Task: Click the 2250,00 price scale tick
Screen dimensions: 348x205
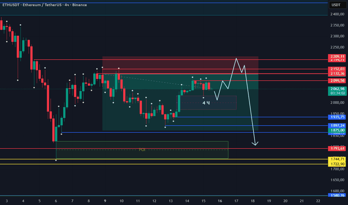Action: tap(337, 47)
